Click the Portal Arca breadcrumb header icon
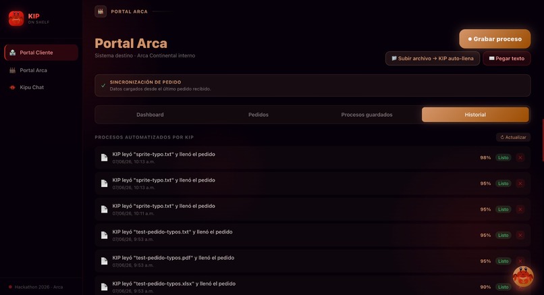The width and height of the screenshot is (544, 295). click(x=101, y=11)
